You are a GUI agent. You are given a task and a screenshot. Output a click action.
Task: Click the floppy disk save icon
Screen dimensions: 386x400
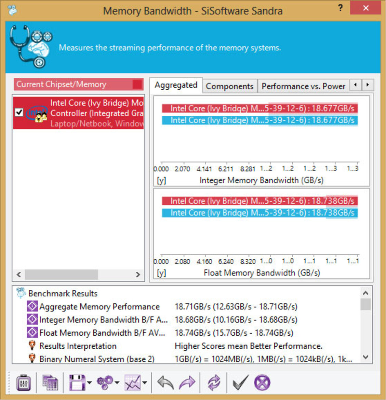(77, 383)
